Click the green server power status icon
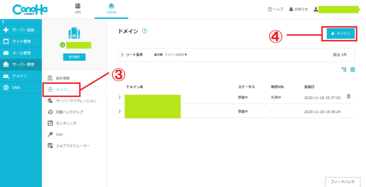Viewport: 366px width, 187px height. (x=62, y=45)
